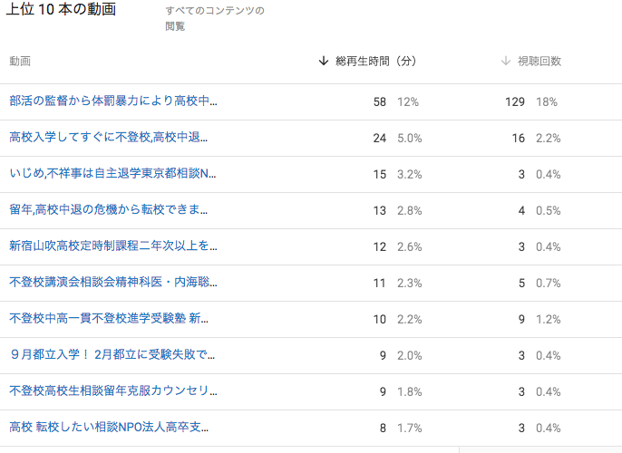This screenshot has width=622, height=453.
Task: Open video ９月都立入学！ 2月都立に受験失敗で...
Action: [x=113, y=355]
